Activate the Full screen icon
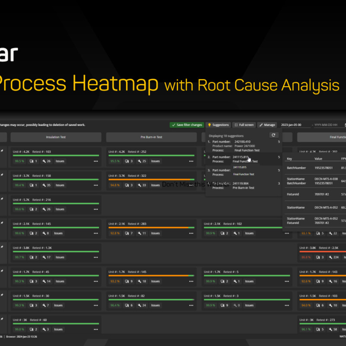This screenshot has height=346, width=346. [x=237, y=125]
